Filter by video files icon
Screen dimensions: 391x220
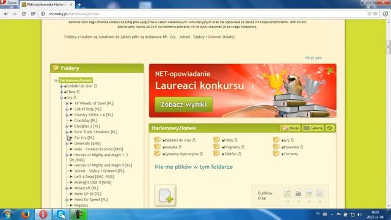coord(298,193)
